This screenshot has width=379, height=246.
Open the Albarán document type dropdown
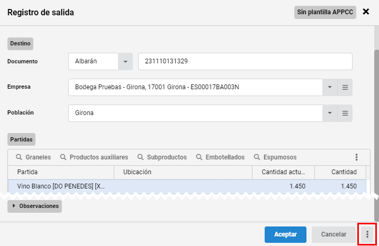tap(125, 61)
